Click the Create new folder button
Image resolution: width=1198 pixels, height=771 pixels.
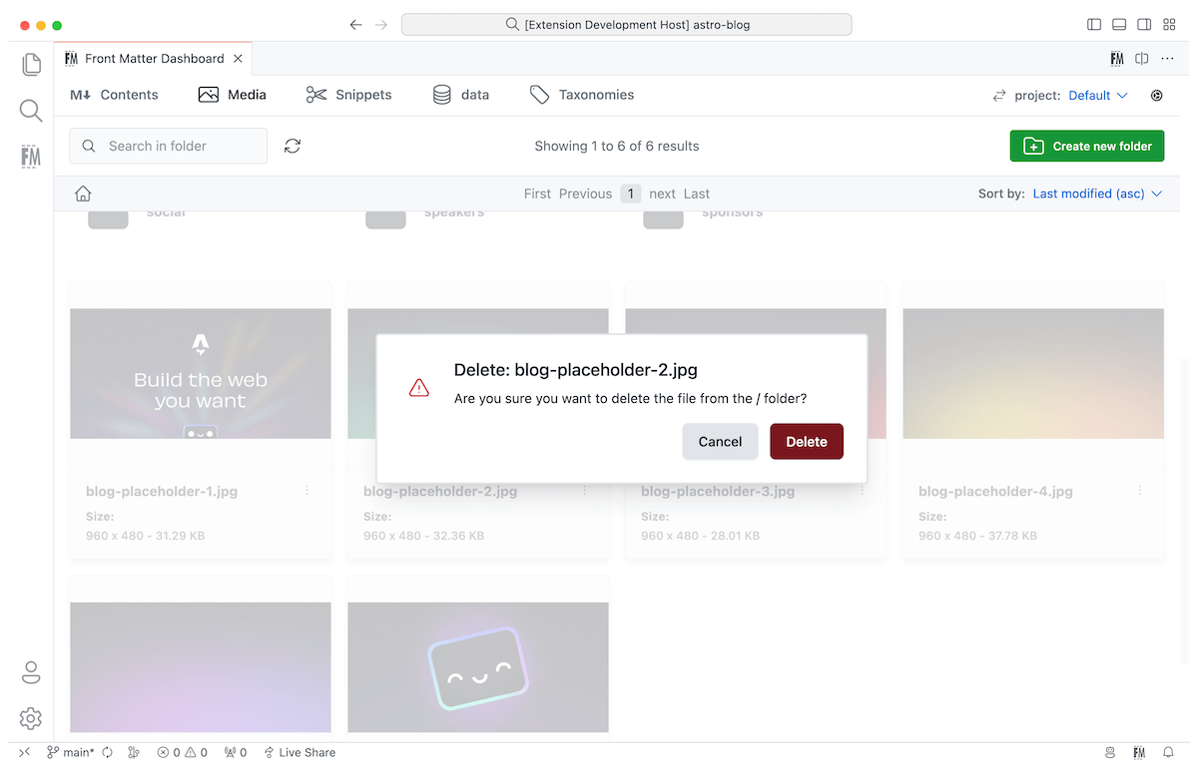pos(1086,146)
